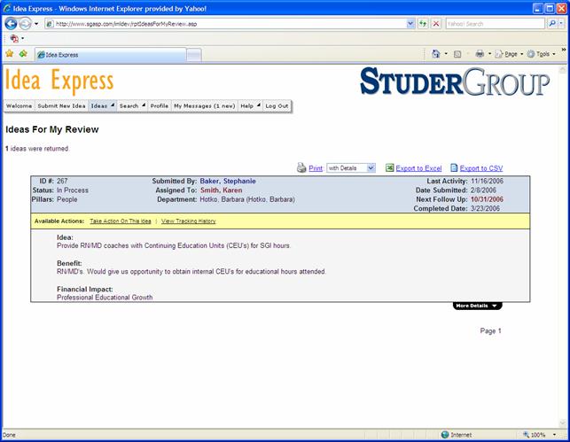Click the CSV document icon
The image size is (570, 442).
(454, 167)
